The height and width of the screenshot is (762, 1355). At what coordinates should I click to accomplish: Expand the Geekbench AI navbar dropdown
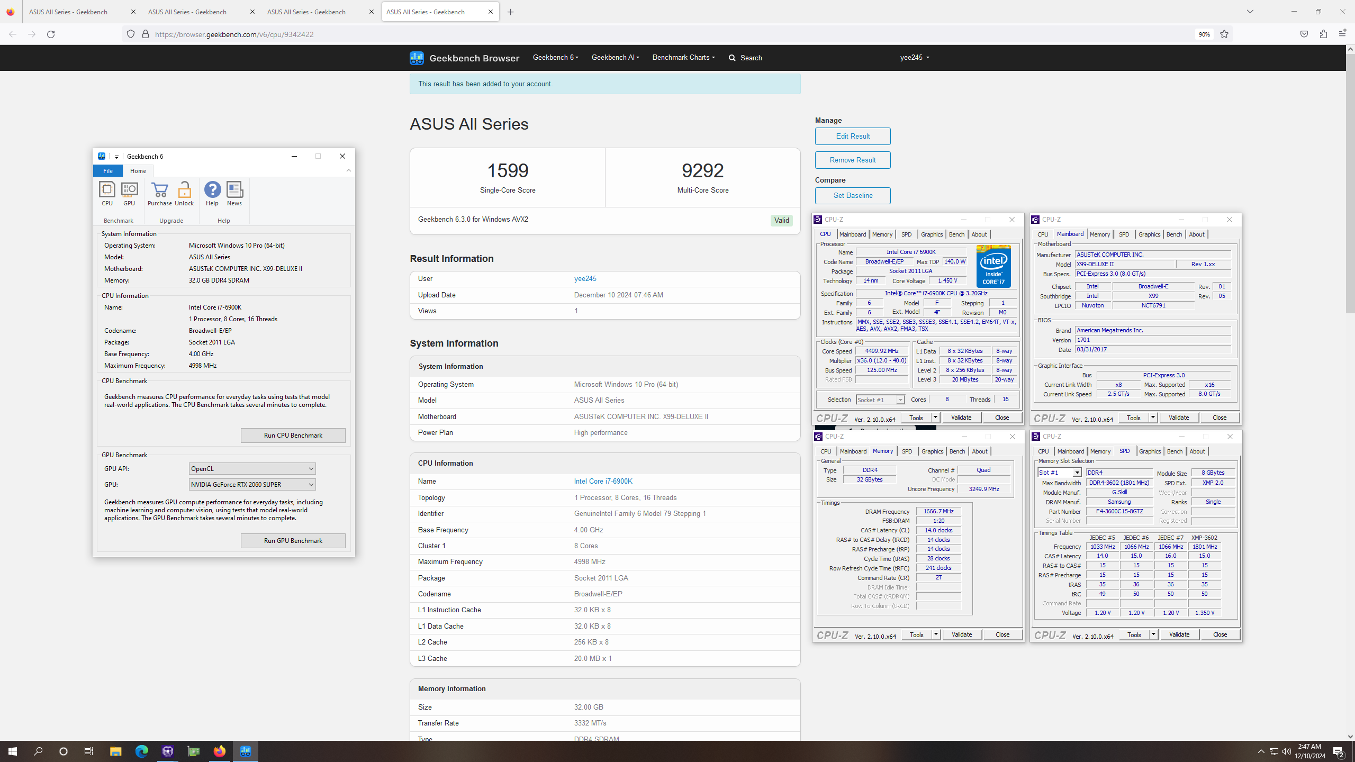pos(615,57)
